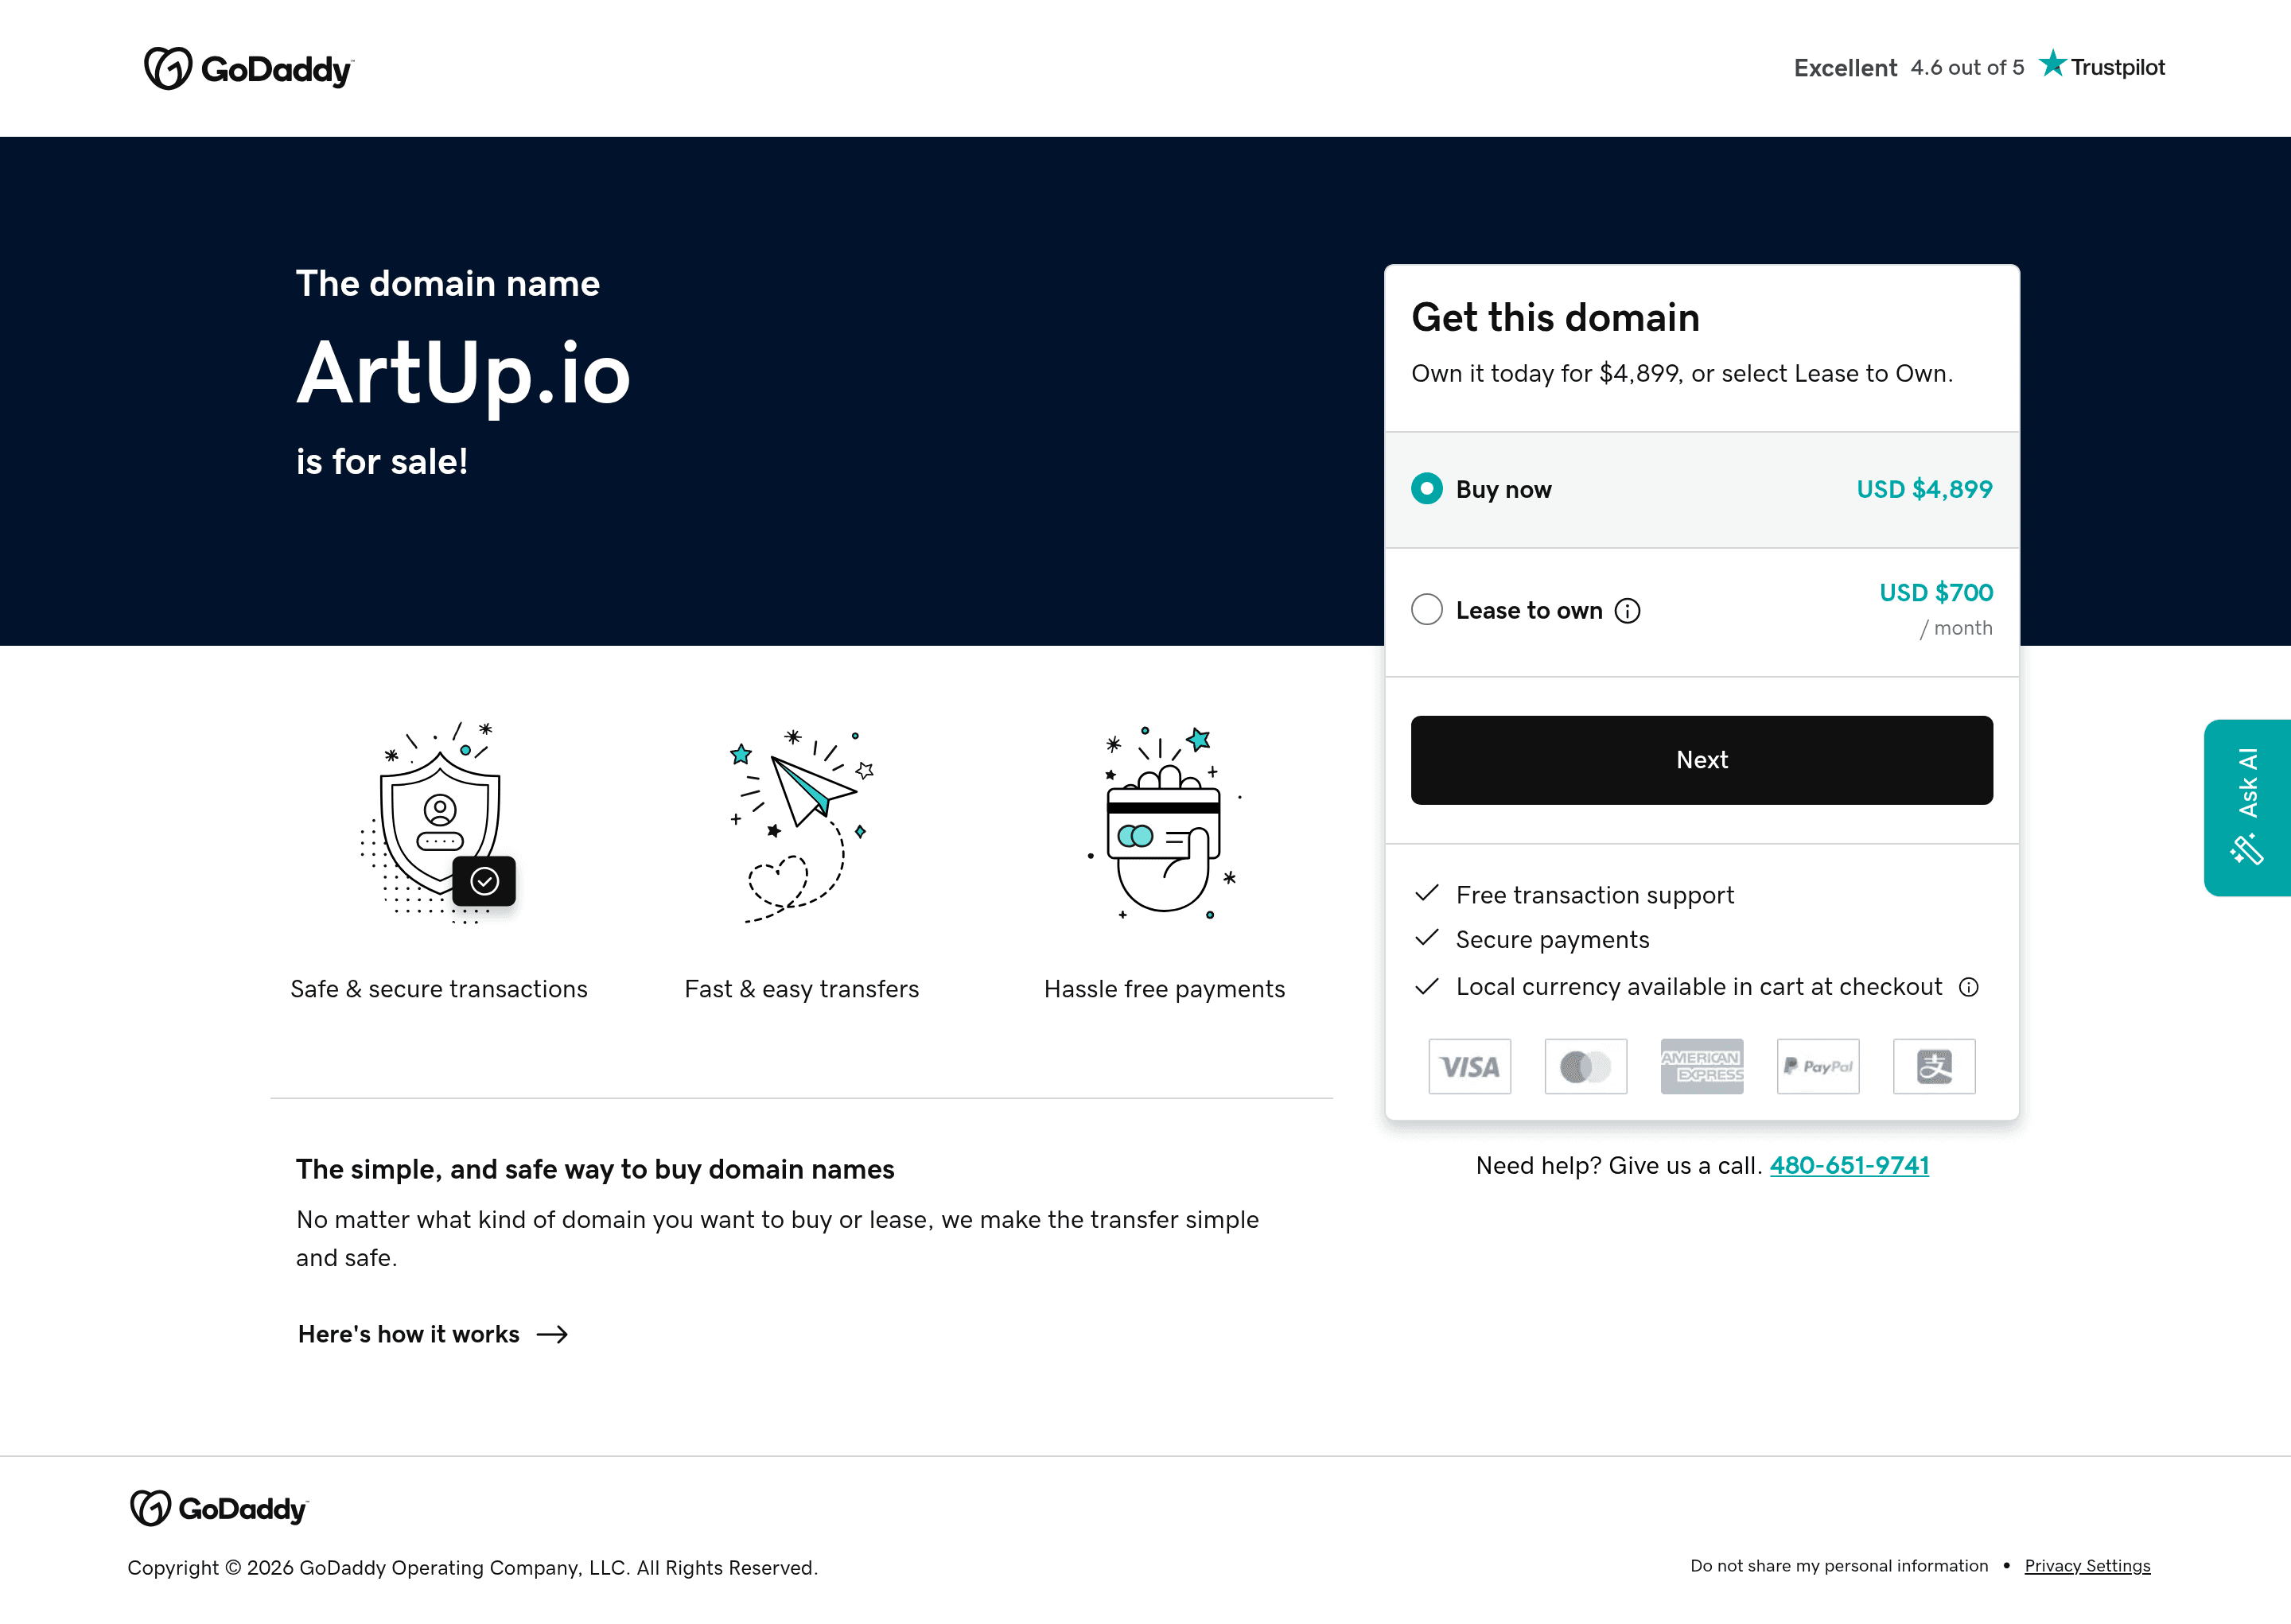Open the Lease to own info tooltip
This screenshot has width=2291, height=1624.
click(1628, 610)
